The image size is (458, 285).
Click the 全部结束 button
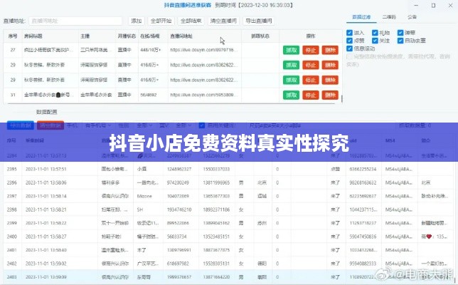pyautogui.click(x=191, y=21)
